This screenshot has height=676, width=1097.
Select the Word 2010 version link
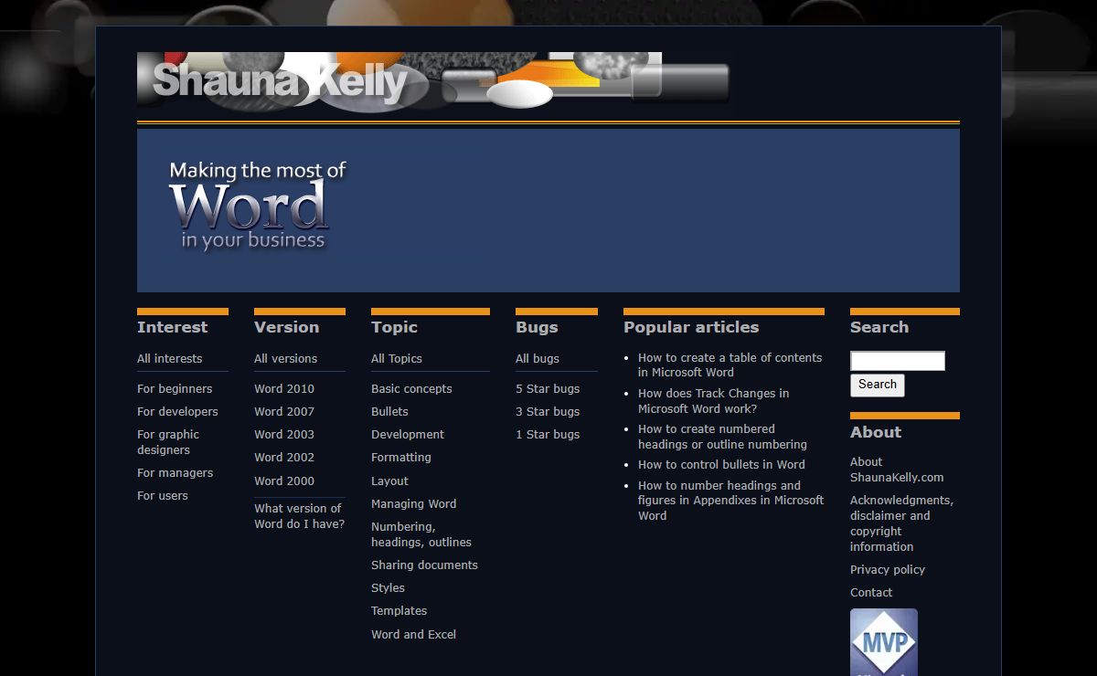pos(284,389)
